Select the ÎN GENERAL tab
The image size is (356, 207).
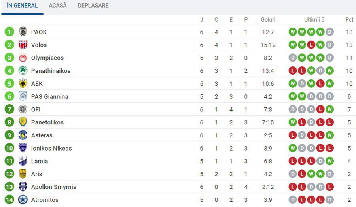click(x=22, y=6)
